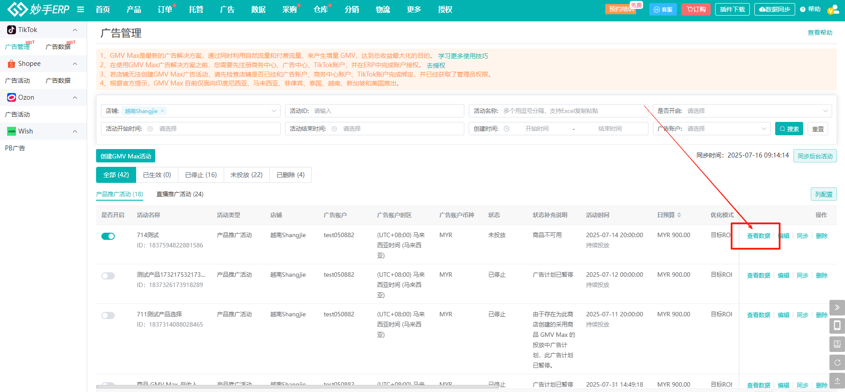Turn off the switch for 714测试
This screenshot has height=392, width=845.
click(x=108, y=236)
